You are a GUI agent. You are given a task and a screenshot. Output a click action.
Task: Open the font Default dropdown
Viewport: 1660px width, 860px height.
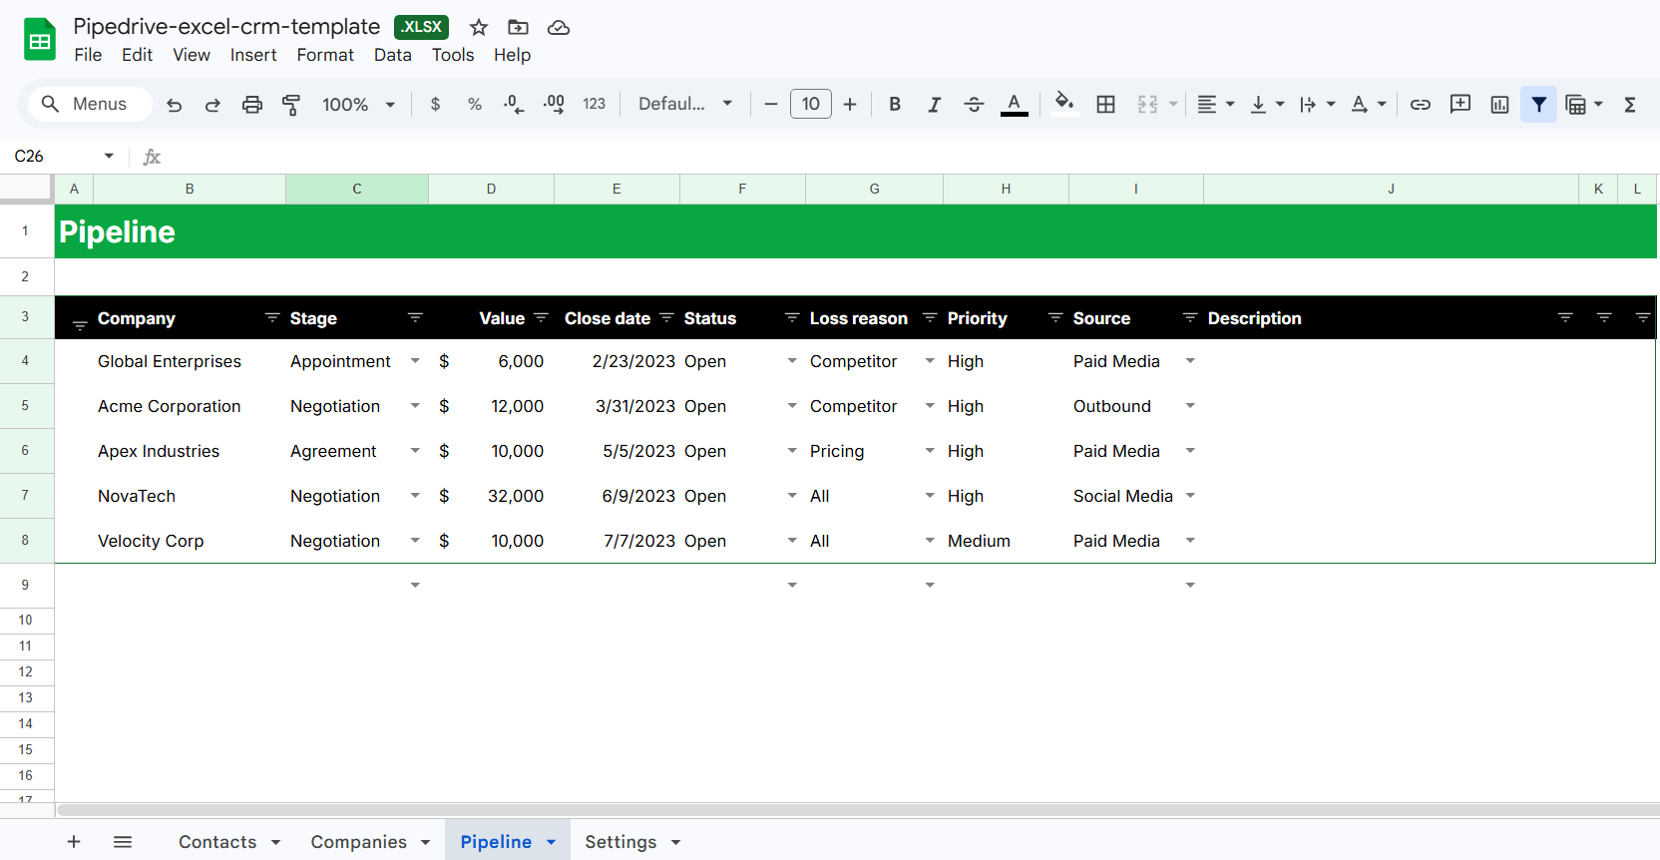[686, 104]
